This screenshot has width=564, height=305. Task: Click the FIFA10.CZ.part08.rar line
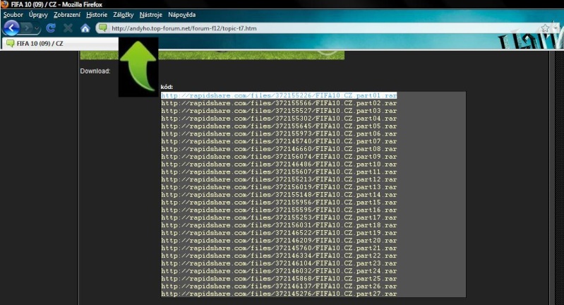point(279,149)
